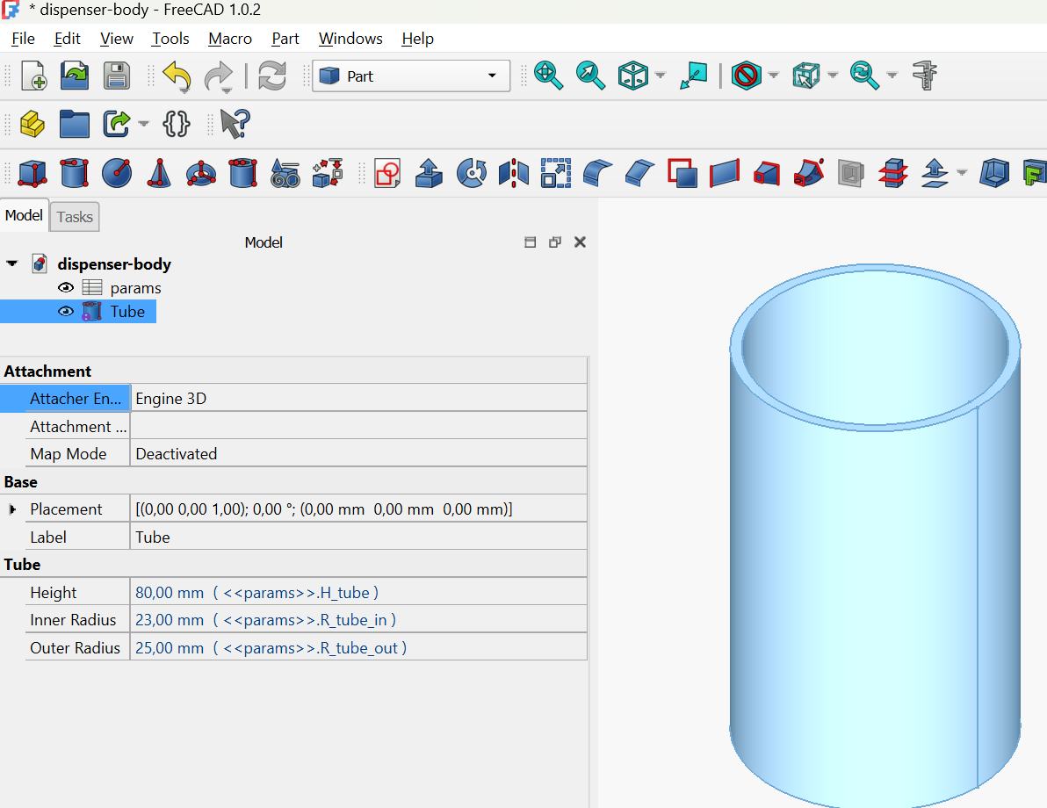Screen dimensions: 1047x808
Task: Switch to the Tasks tab
Action: (x=75, y=217)
